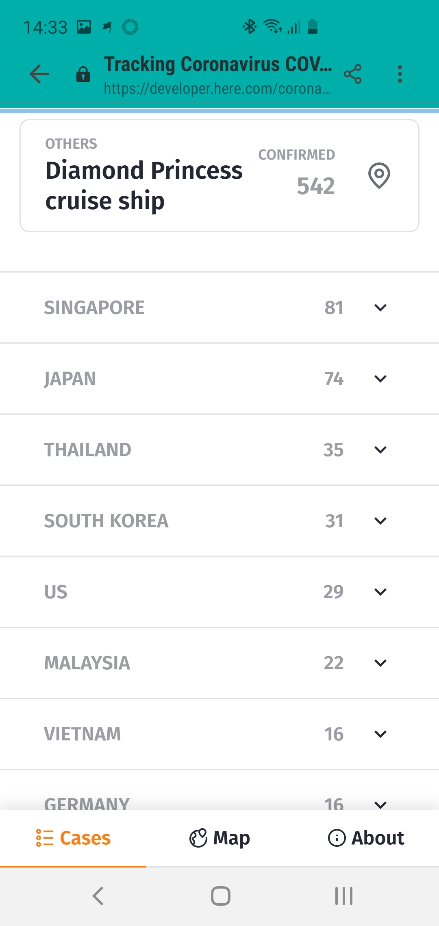This screenshot has height=926, width=439.
Task: Open the About tab
Action: [x=366, y=838]
